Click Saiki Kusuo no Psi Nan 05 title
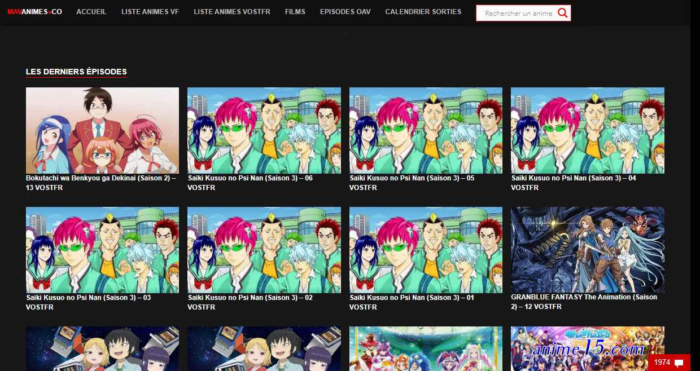Image resolution: width=700 pixels, height=371 pixels. [x=412, y=183]
